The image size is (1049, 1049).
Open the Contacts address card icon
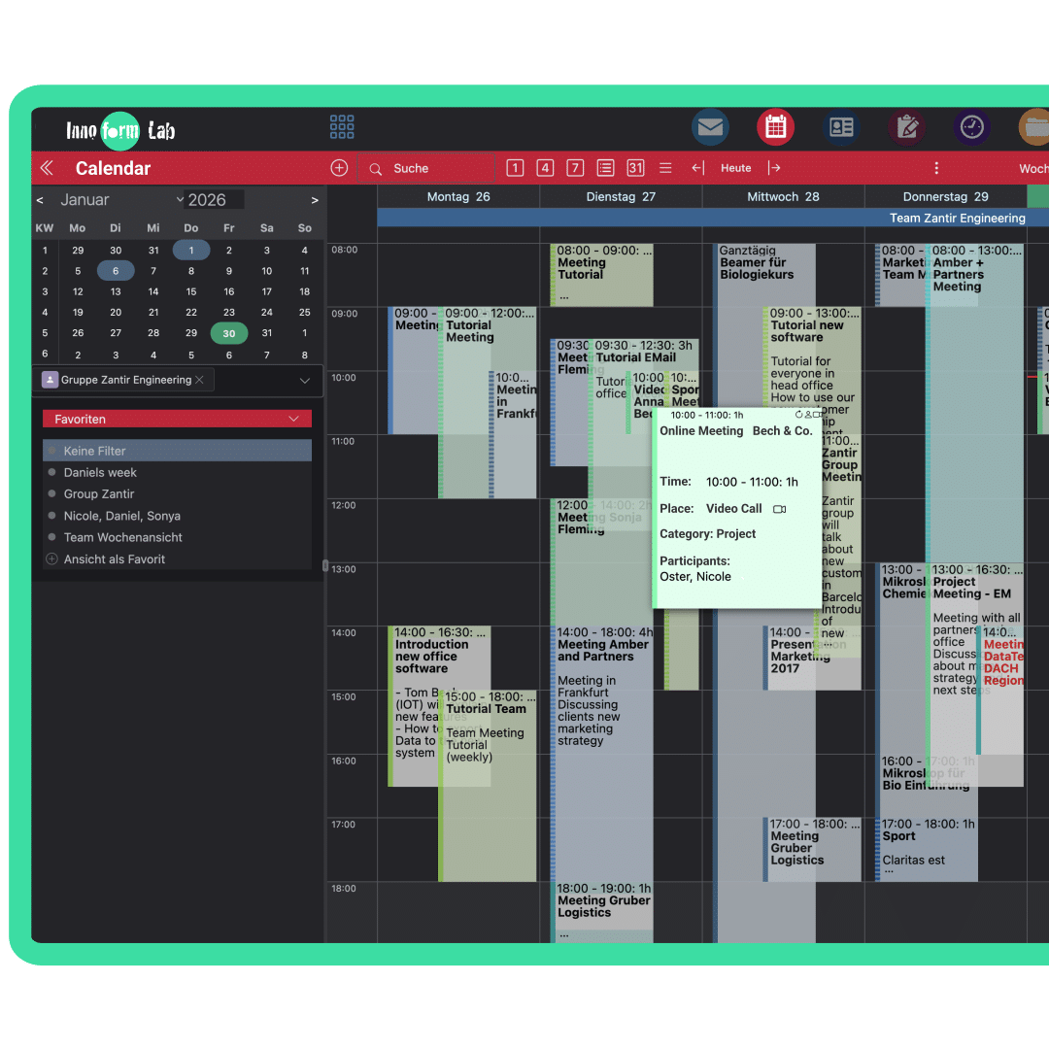(x=841, y=127)
